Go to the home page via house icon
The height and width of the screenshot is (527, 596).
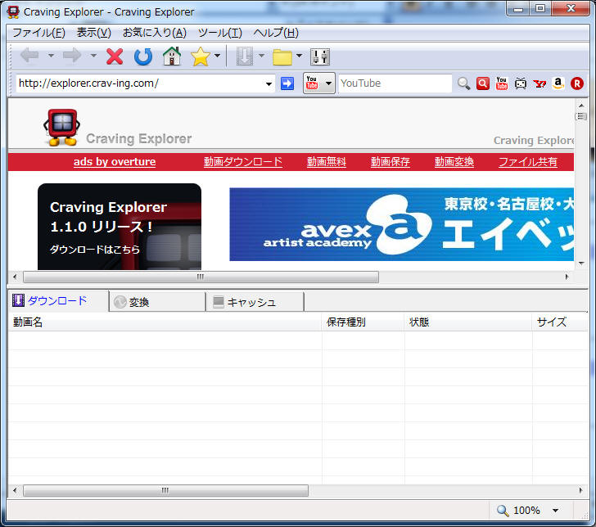pyautogui.click(x=171, y=56)
